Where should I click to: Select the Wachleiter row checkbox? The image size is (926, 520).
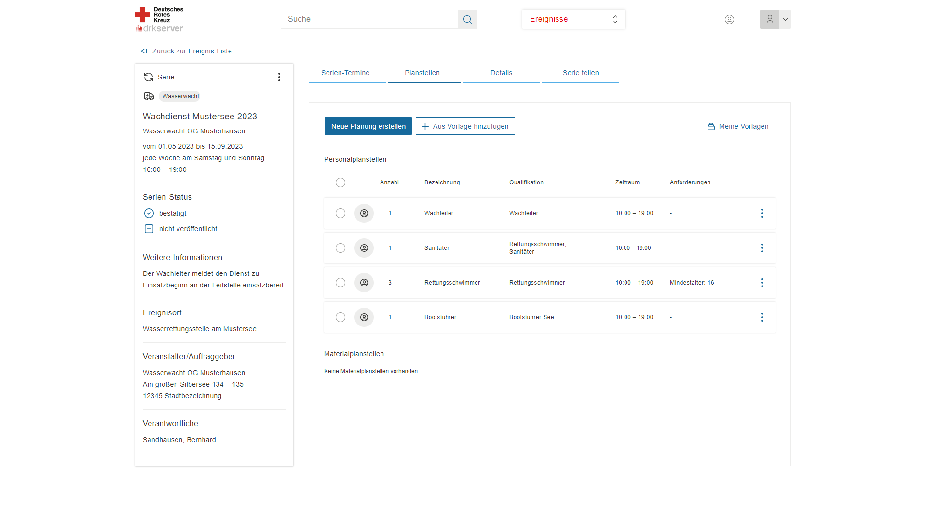click(340, 213)
